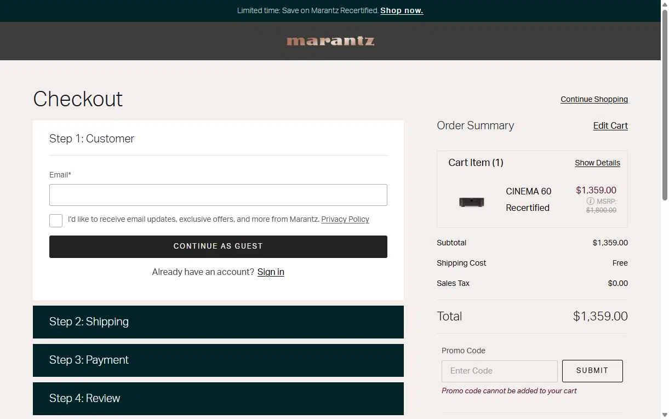Click the Email input field

(218, 195)
